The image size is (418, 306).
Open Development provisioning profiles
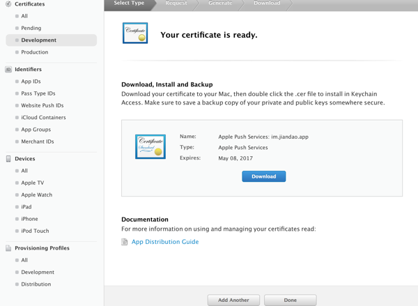click(x=38, y=272)
